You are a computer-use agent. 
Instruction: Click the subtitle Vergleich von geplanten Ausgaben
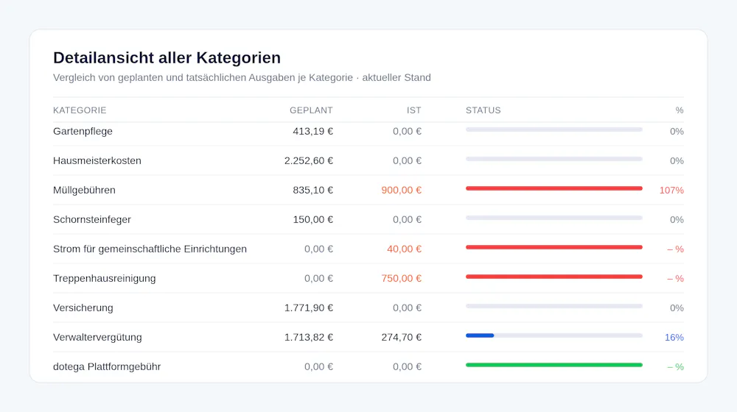pos(242,77)
